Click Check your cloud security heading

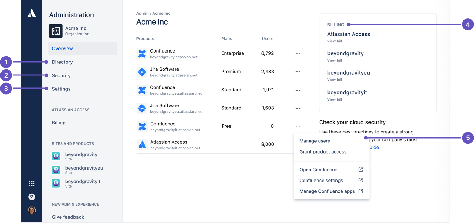pyautogui.click(x=352, y=122)
